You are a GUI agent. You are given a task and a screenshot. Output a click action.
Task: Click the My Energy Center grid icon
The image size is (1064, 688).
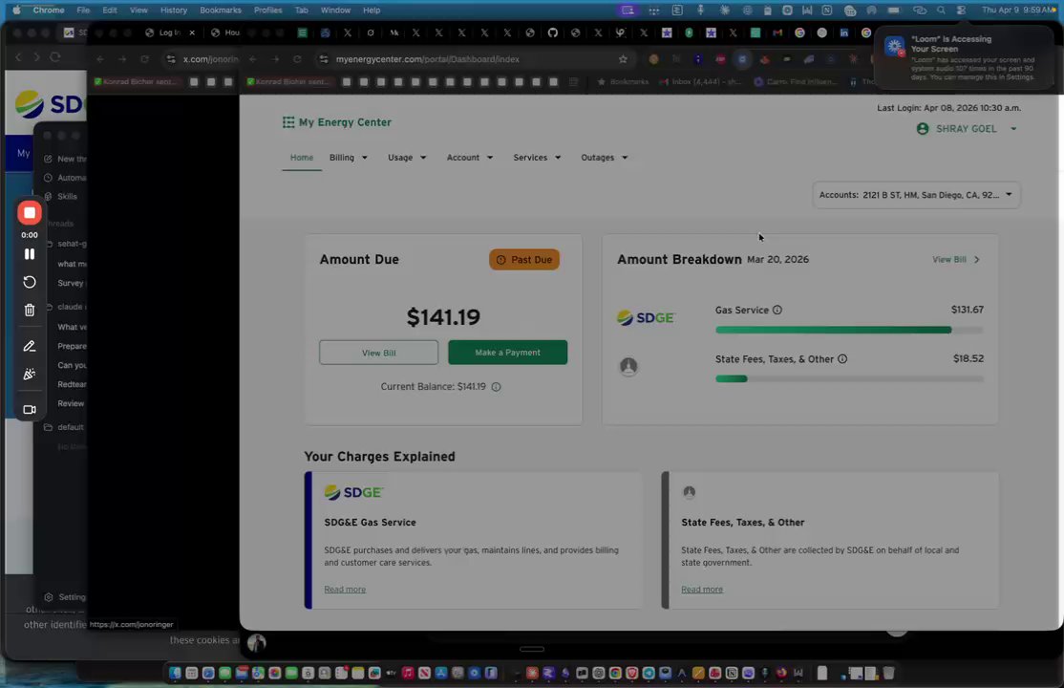point(288,122)
